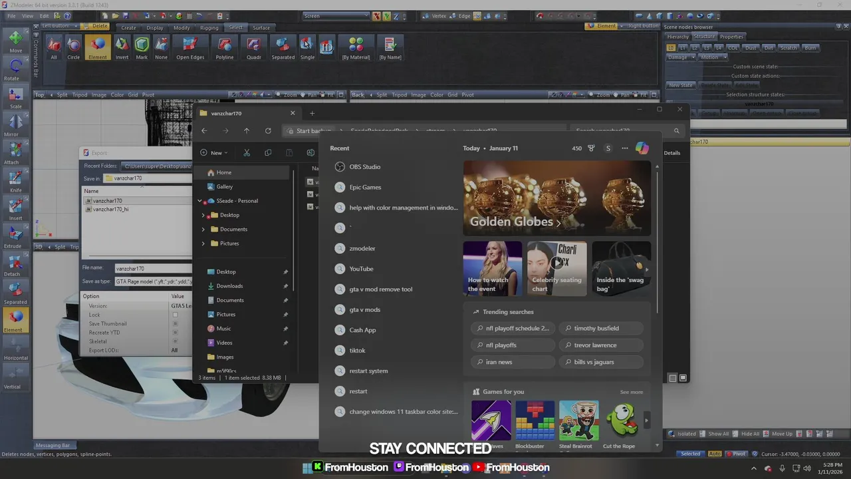Click the None selection icon
The height and width of the screenshot is (479, 851).
pos(162,48)
